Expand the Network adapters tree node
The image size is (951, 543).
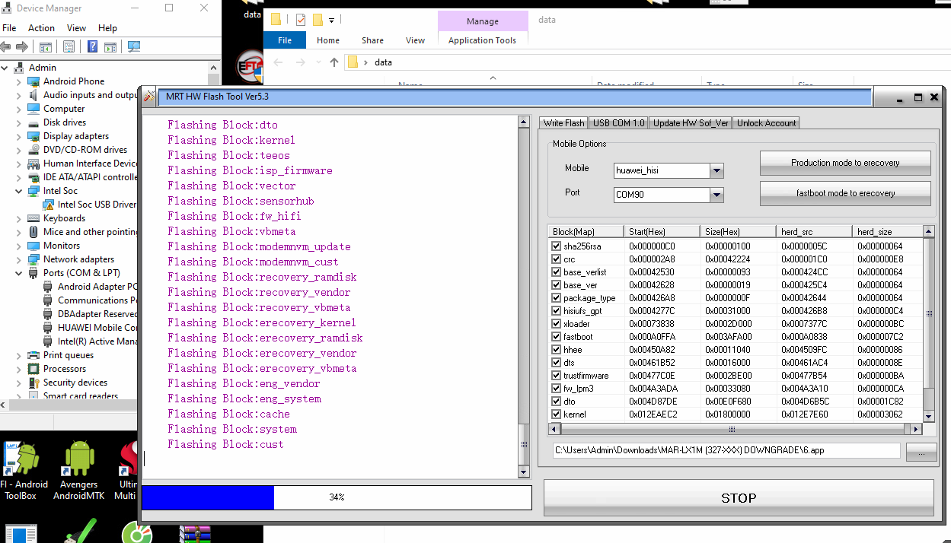tap(19, 259)
